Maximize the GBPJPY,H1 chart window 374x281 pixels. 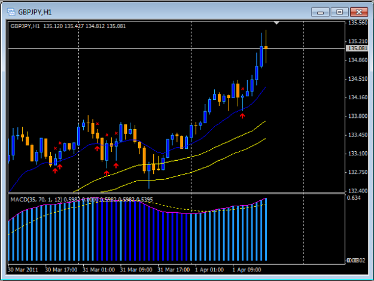[340, 12]
